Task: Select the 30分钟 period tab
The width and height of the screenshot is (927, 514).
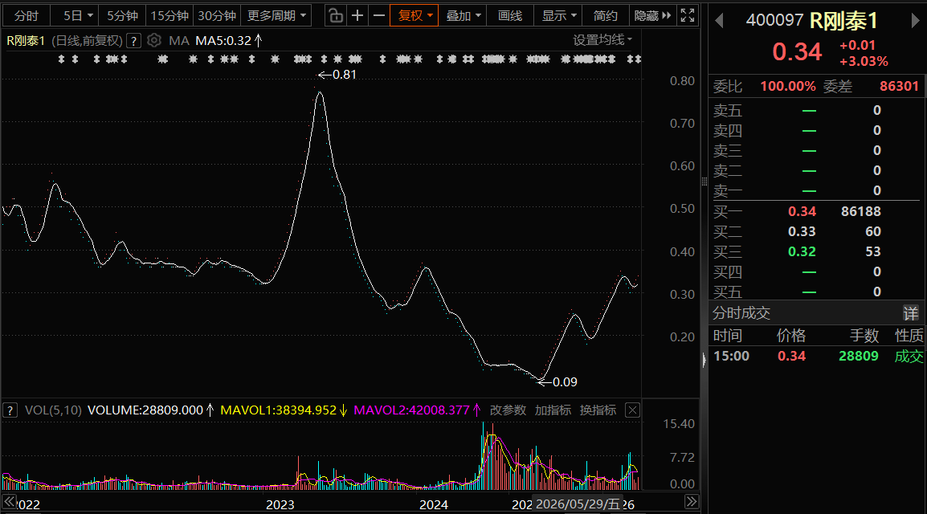Action: pyautogui.click(x=217, y=15)
